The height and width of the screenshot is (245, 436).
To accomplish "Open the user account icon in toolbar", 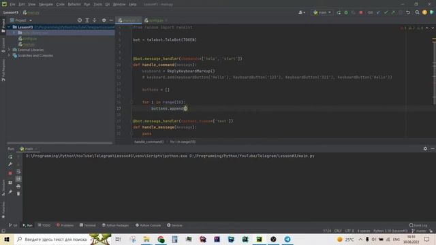I will coord(301,12).
